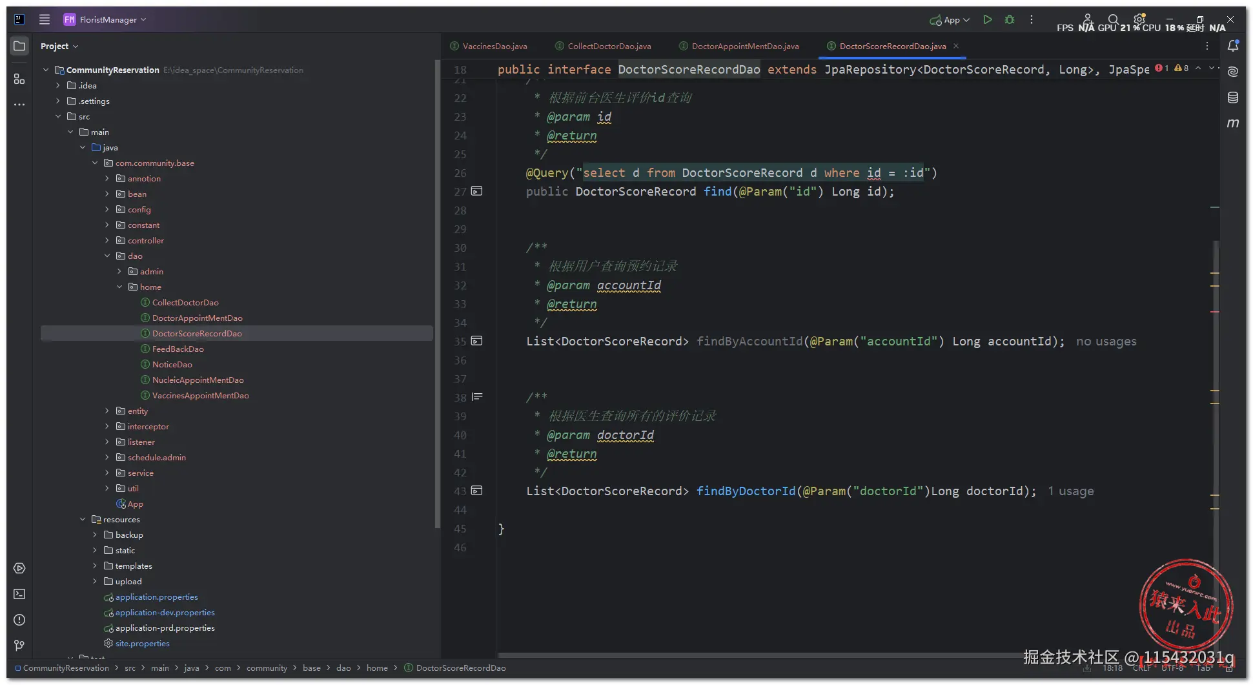Open editor tab list options ellipsis
Screen dimensions: 1253x685
click(x=1207, y=46)
